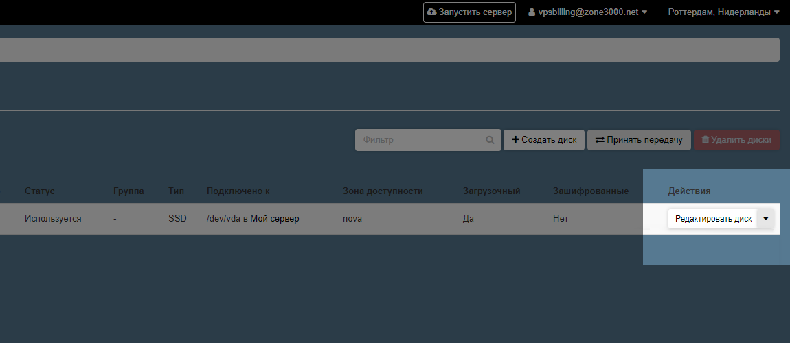Click the Да bootable cell
The width and height of the screenshot is (790, 343).
coord(468,219)
